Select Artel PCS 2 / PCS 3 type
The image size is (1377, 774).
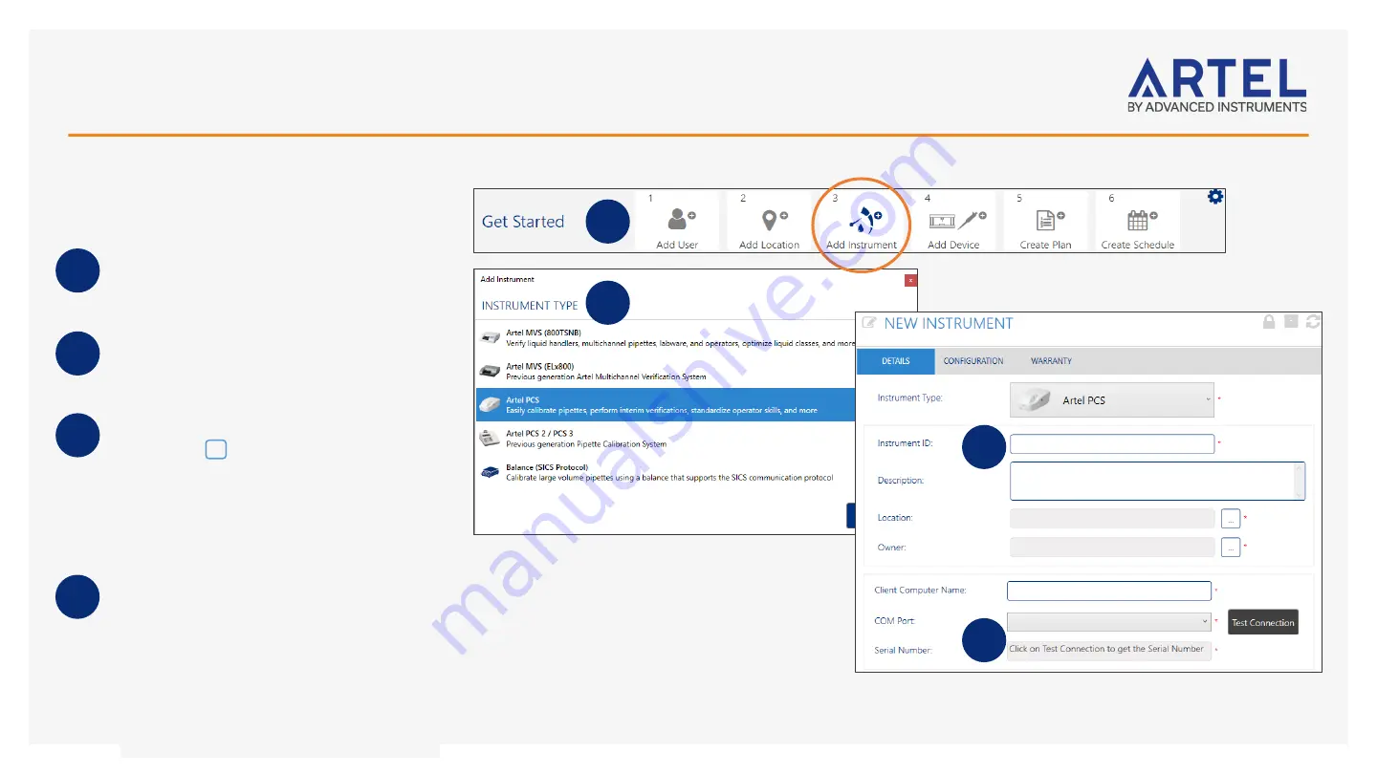[x=667, y=439]
